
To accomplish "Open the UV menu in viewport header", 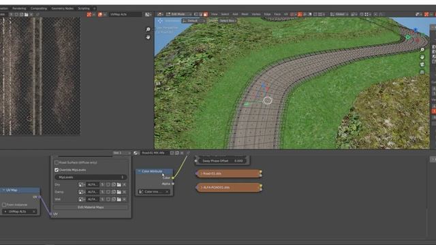I will coord(286,14).
